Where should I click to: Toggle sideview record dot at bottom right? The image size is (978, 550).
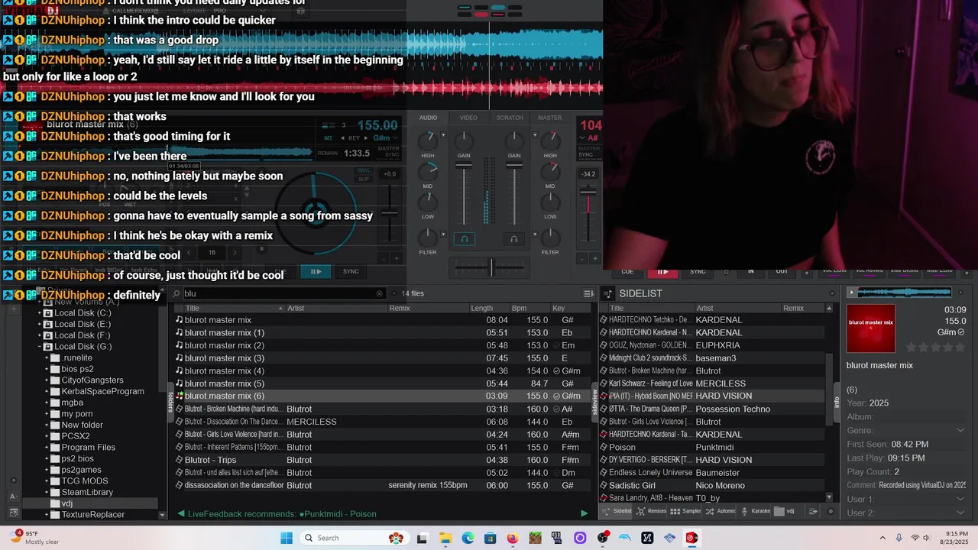click(x=831, y=511)
